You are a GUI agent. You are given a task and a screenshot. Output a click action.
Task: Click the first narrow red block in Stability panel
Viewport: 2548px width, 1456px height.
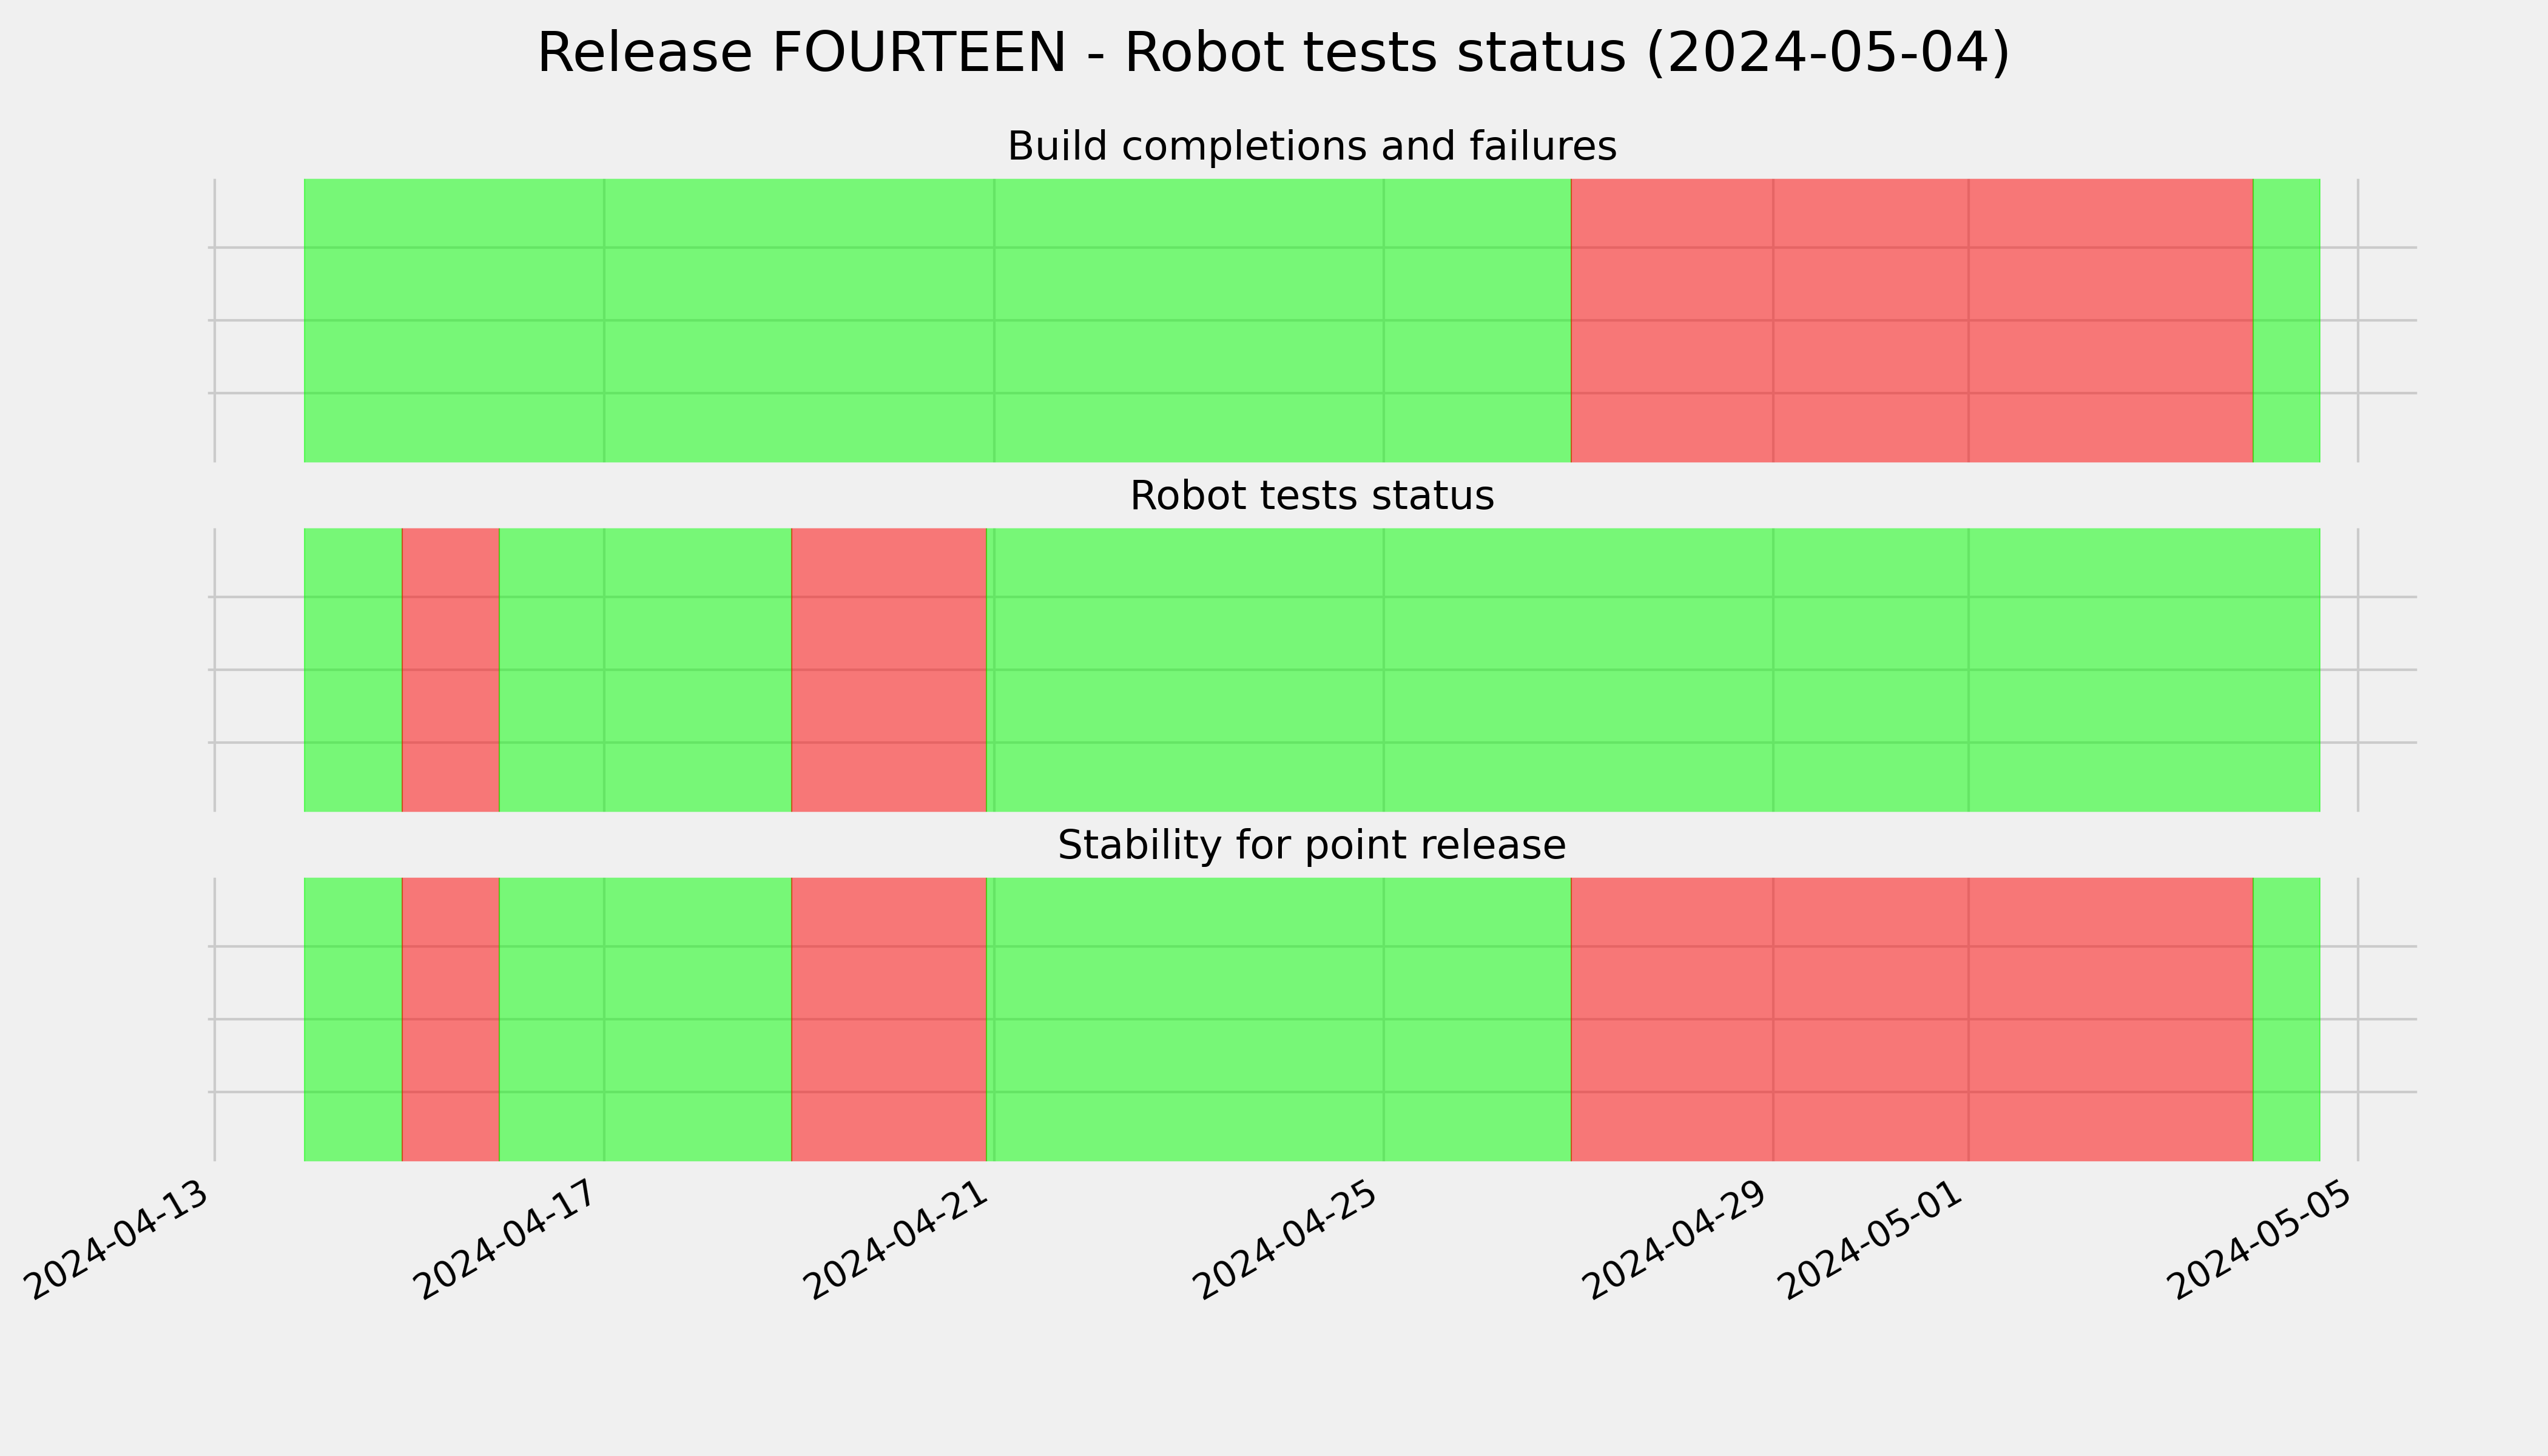click(x=450, y=1019)
